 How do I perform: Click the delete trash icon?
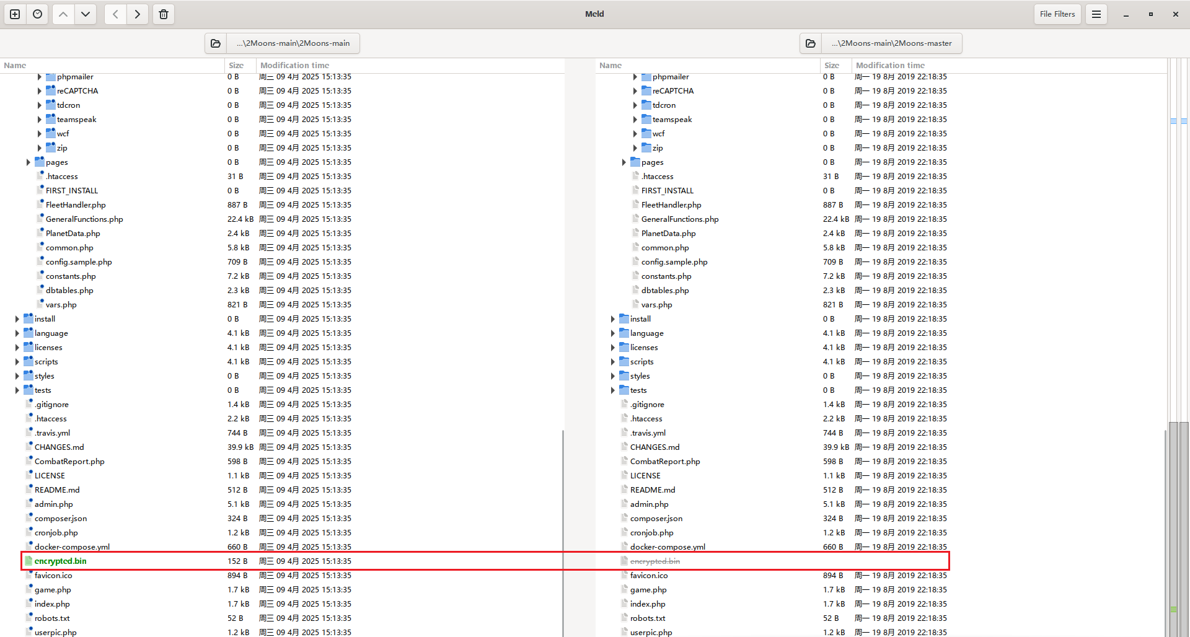point(164,14)
